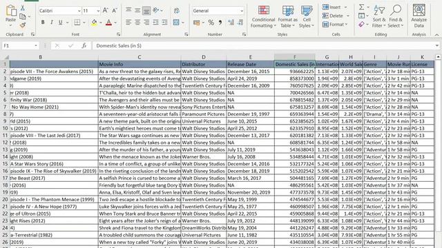Screen dimensions: 442x248
Task: Click Format in the Cells group
Action: pyautogui.click(x=335, y=25)
